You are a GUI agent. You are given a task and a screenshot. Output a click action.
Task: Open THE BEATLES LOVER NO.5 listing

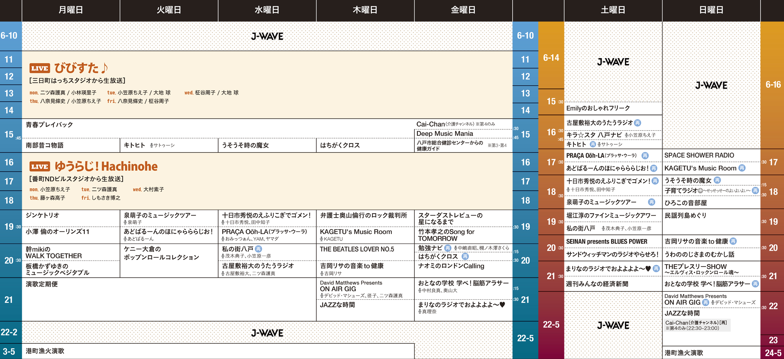(357, 249)
